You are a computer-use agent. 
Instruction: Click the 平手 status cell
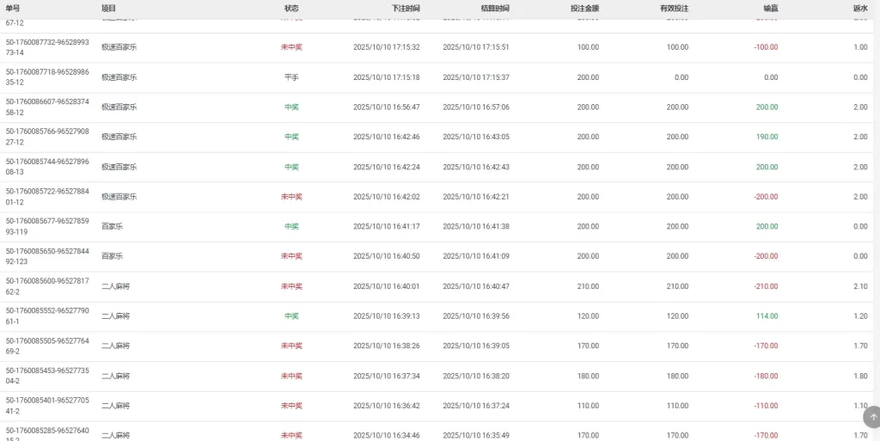(x=291, y=77)
